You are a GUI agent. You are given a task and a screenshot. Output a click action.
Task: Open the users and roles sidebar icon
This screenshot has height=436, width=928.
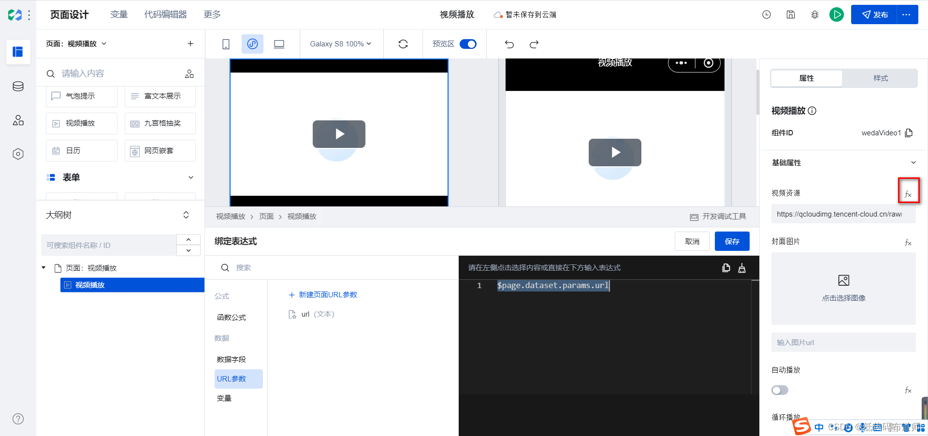pos(18,120)
